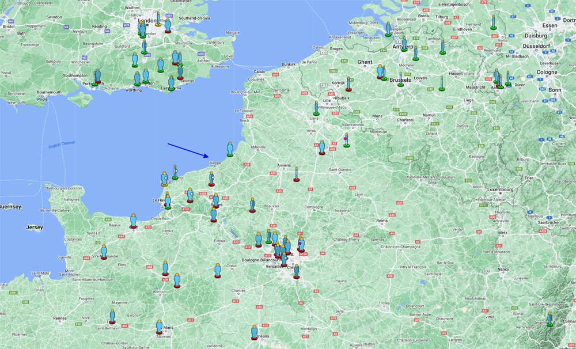
Task: Open the red-based marker south of Arras
Action: (322, 147)
